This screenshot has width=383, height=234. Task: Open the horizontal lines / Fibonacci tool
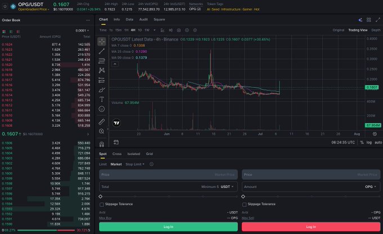tap(101, 61)
